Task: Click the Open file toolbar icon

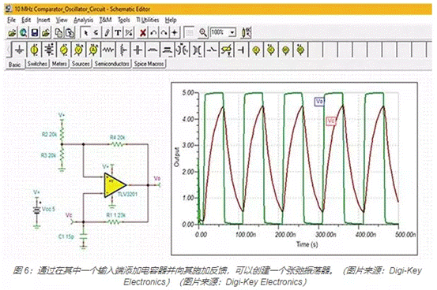Action: click(x=12, y=33)
